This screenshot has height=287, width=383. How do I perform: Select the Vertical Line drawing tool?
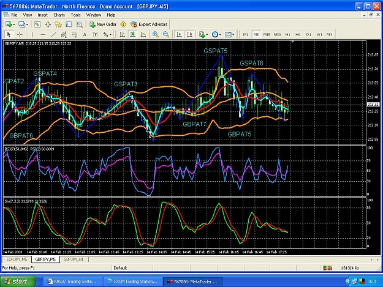(32, 35)
